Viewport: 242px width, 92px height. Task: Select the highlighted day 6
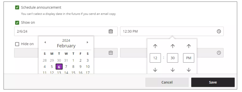59,67
